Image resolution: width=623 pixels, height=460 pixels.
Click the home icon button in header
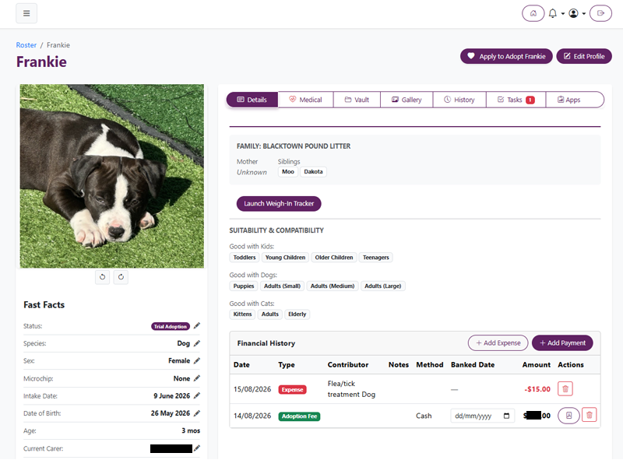click(533, 13)
